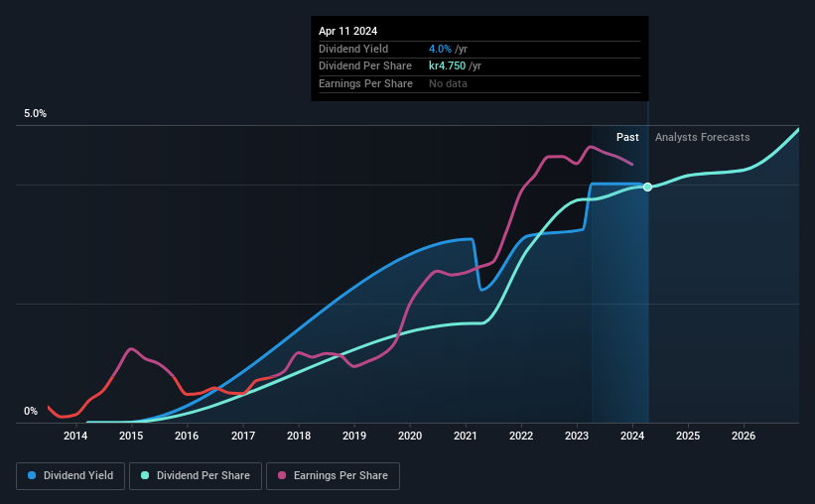Click the Apr 11 2024 tooltip date
This screenshot has height=504, width=815.
347,31
